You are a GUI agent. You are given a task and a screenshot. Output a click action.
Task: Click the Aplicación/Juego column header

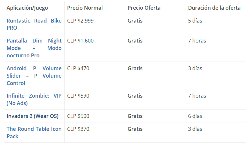(27, 8)
